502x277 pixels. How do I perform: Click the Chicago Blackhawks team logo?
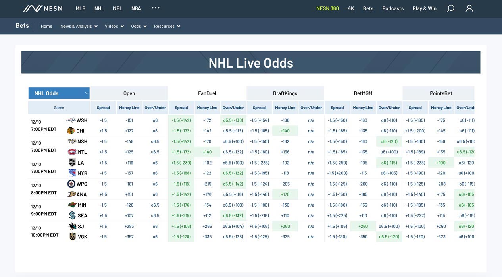pyautogui.click(x=71, y=131)
